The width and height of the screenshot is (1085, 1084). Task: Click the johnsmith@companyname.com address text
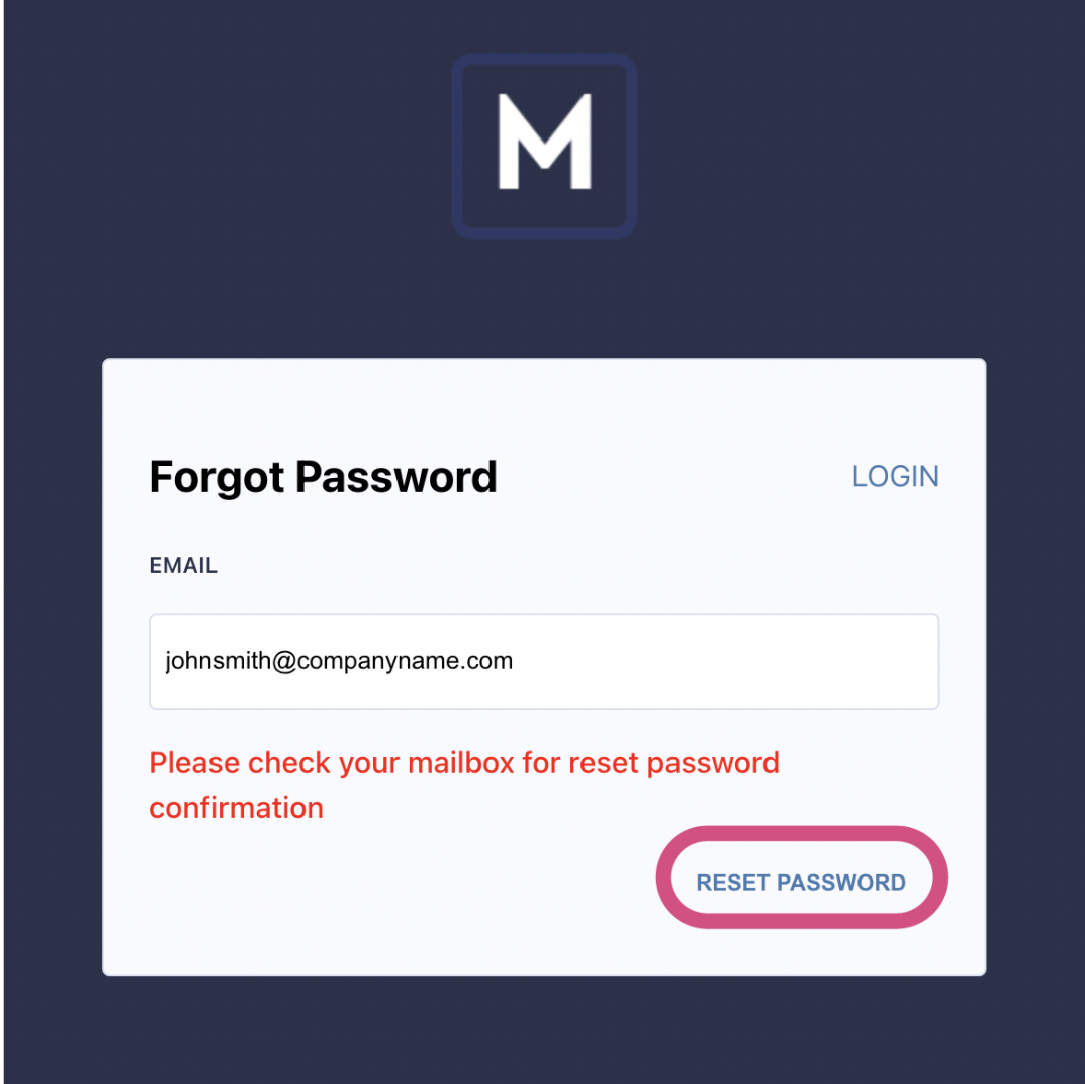339,661
